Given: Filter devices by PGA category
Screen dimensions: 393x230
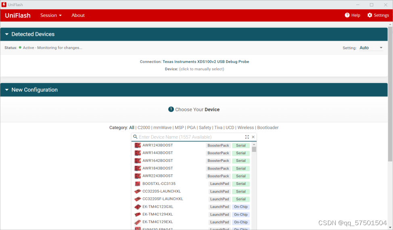Looking at the screenshot, I should pos(191,128).
